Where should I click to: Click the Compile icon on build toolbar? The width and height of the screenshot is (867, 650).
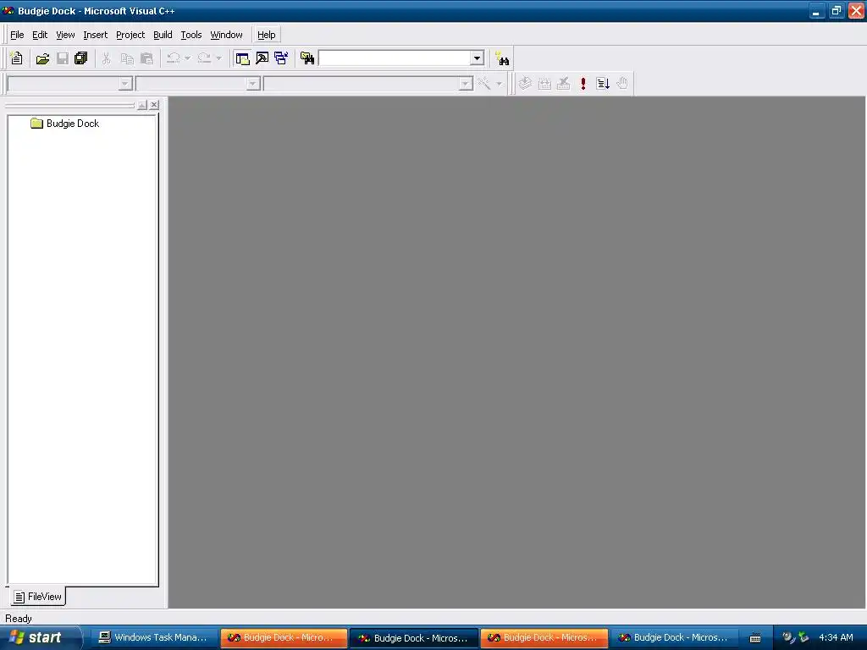coord(525,84)
